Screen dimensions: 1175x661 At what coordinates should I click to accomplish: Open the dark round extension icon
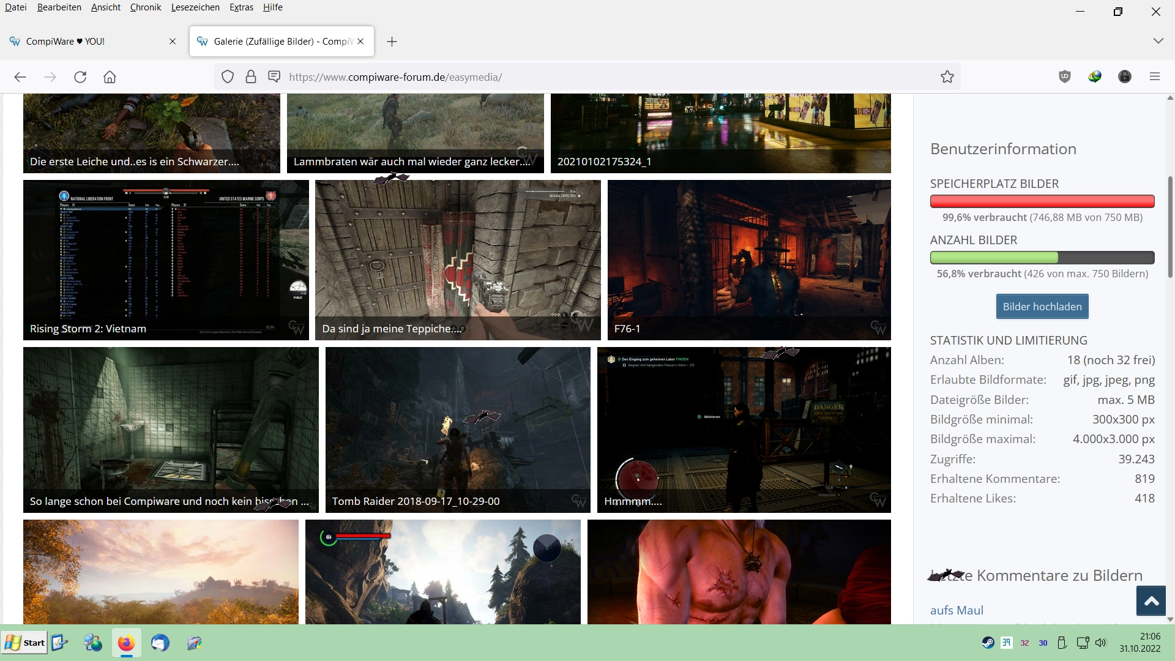(1125, 77)
